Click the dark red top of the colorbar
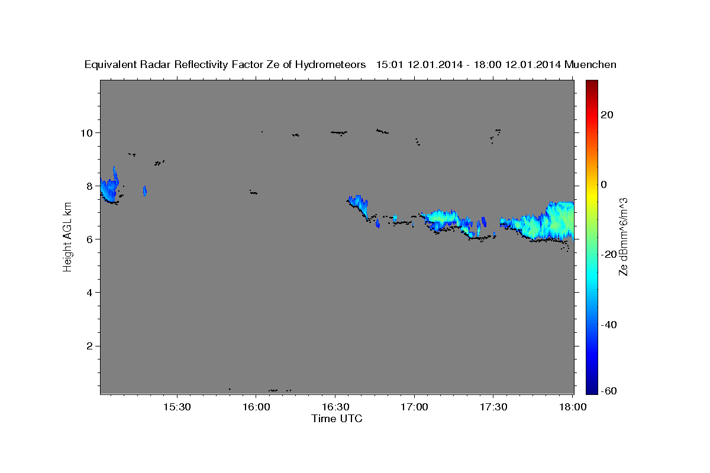Image resolution: width=710 pixels, height=473 pixels. [592, 85]
